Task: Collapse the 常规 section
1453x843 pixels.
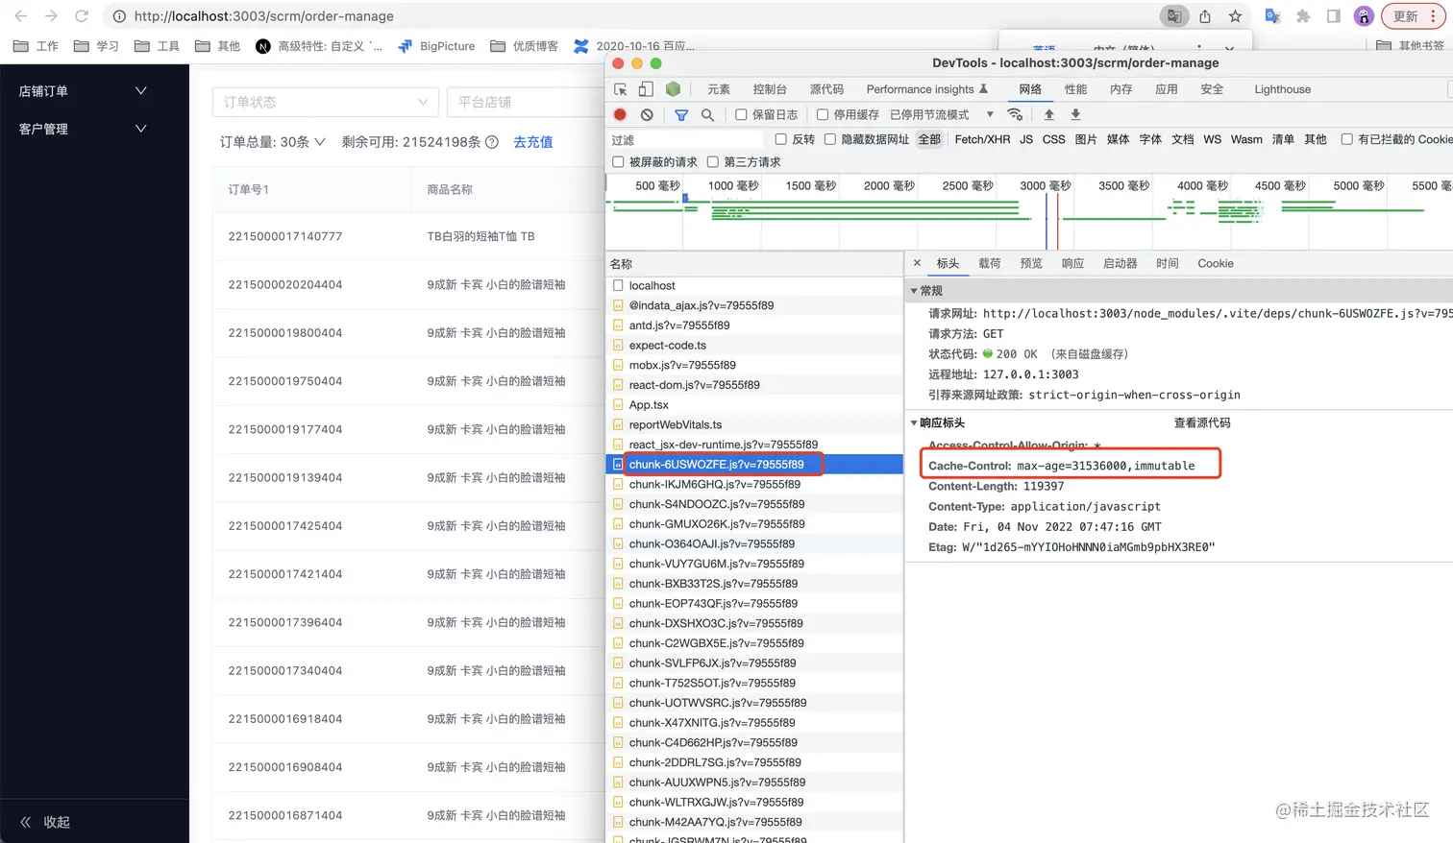Action: (x=914, y=291)
